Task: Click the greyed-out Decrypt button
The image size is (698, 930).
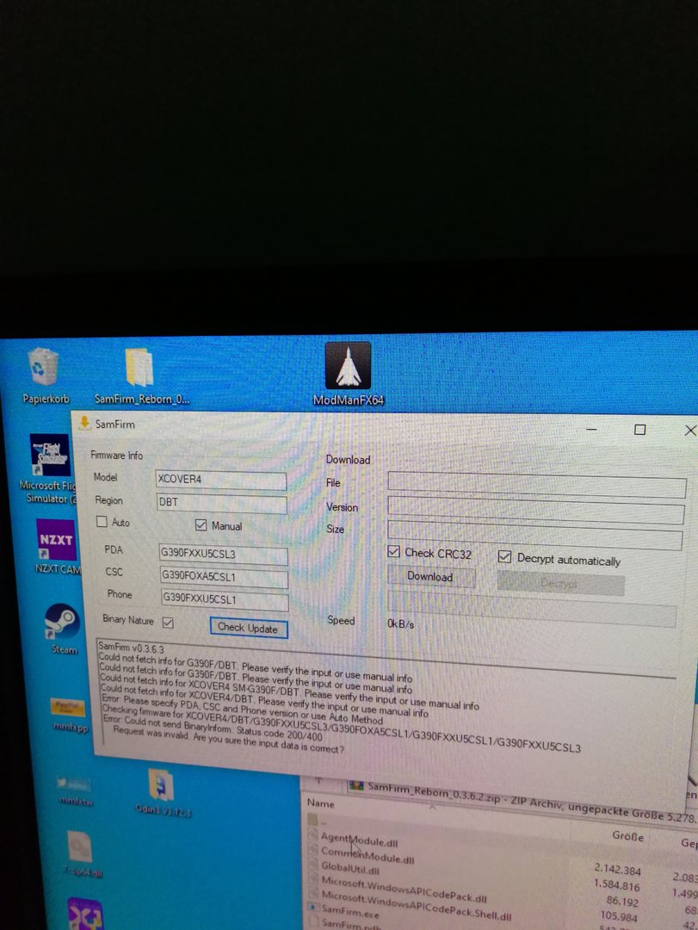Action: point(560,584)
